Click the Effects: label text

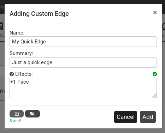24,74
